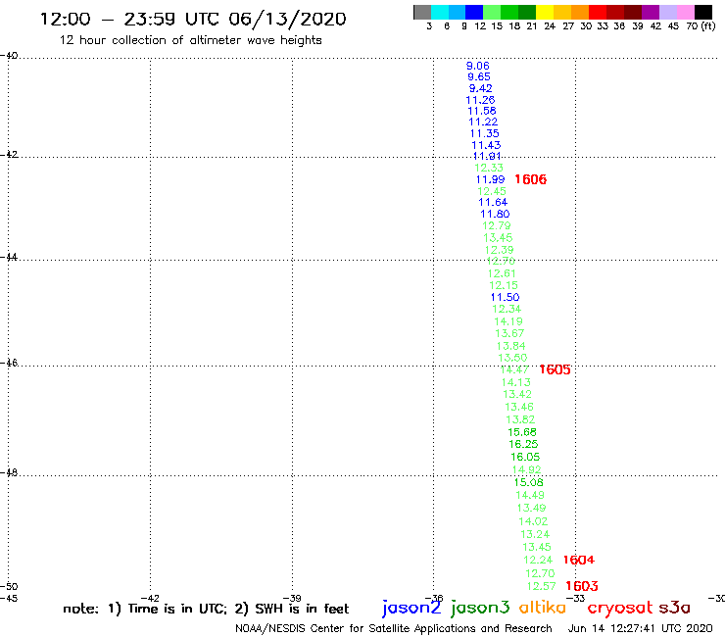Select the blue value 11.50
Screen dimensions: 725x637
[505, 297]
